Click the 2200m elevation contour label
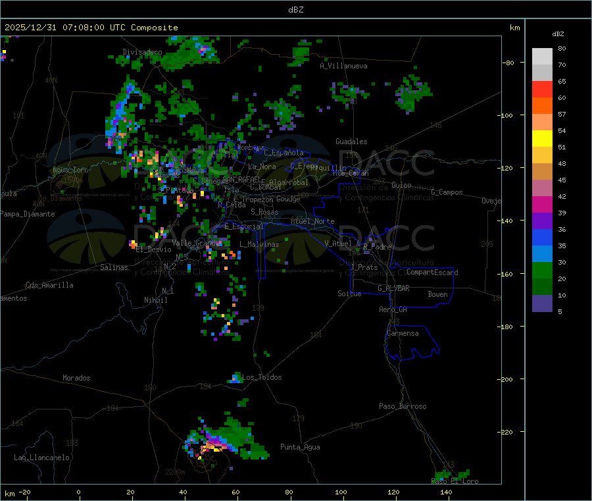Screen dimensions: 592x501 [175, 472]
